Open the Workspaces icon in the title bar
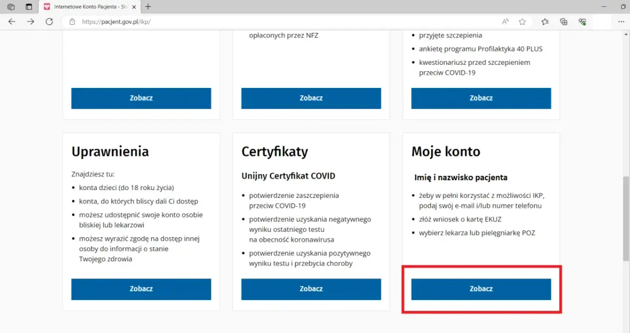630x333 pixels. pos(11,7)
